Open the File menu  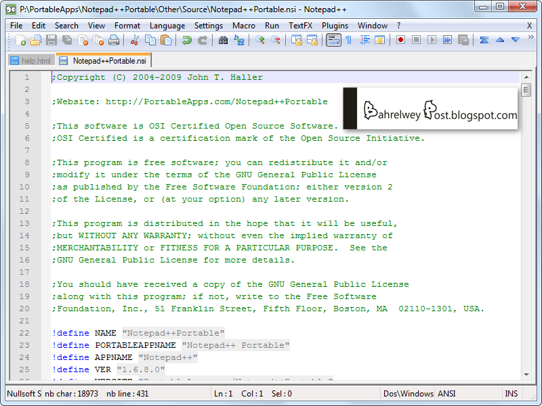point(16,26)
